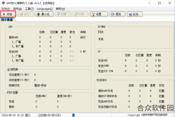
Task: Click the 警戒-待命 defense status value
Action: (x=40, y=85)
